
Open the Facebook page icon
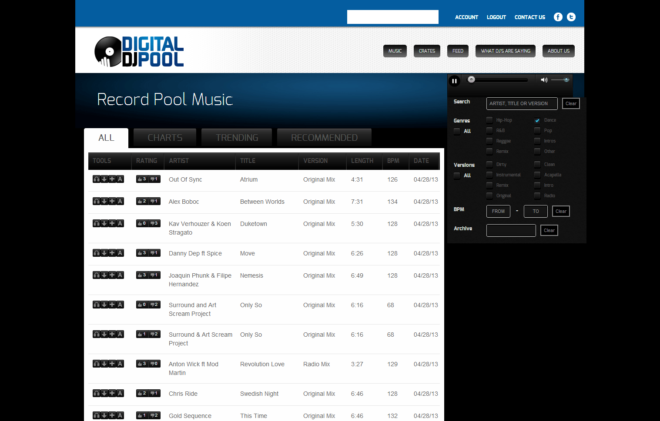pos(558,17)
